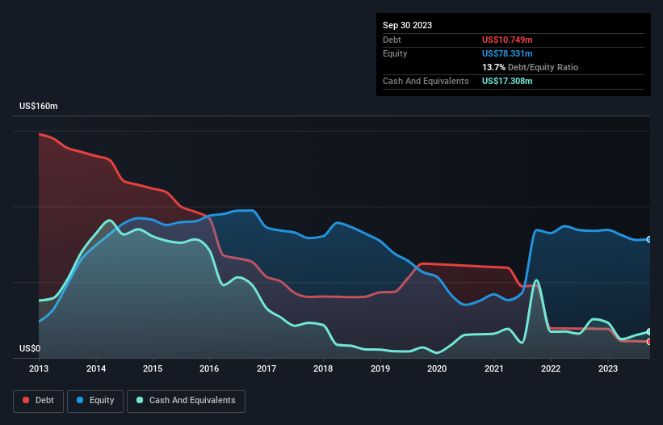This screenshot has height=425, width=663.
Task: Click the 2018 x-axis label
Action: point(323,368)
